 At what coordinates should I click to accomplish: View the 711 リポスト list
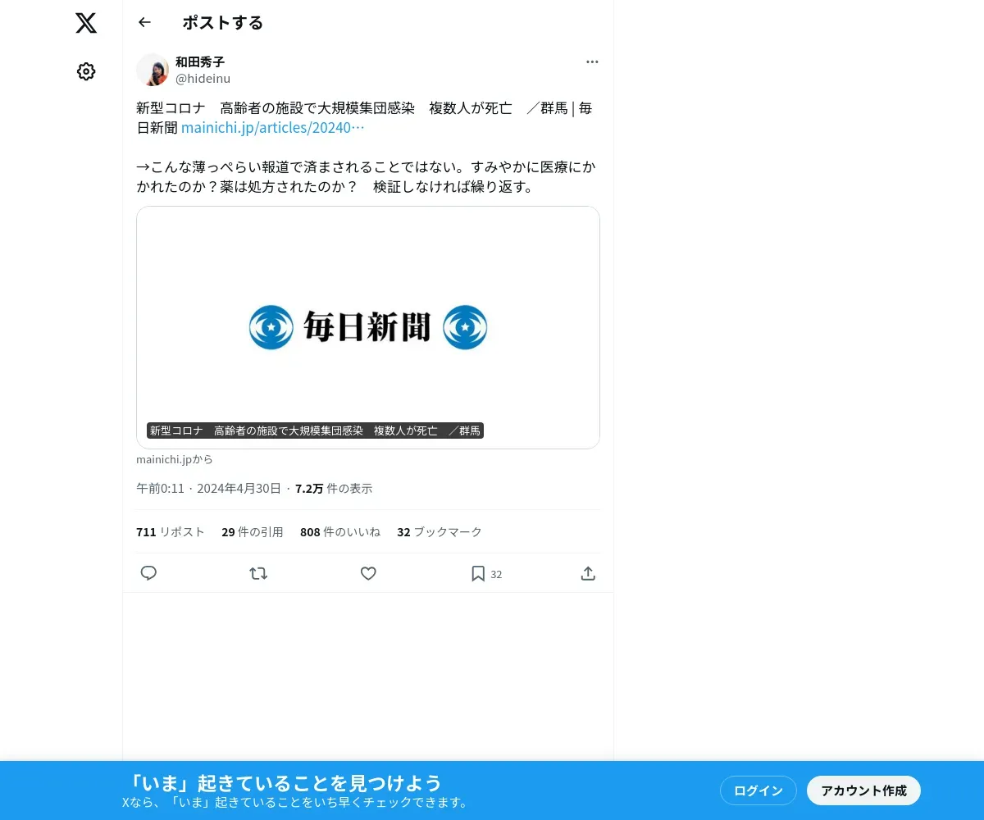171,531
